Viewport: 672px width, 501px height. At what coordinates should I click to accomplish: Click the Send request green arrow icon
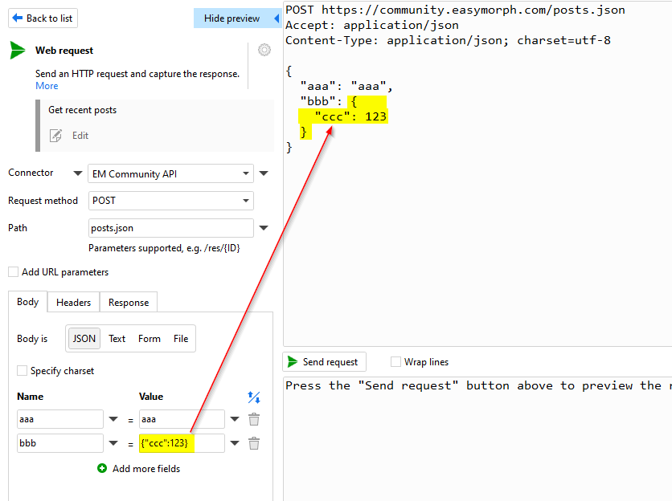[293, 361]
